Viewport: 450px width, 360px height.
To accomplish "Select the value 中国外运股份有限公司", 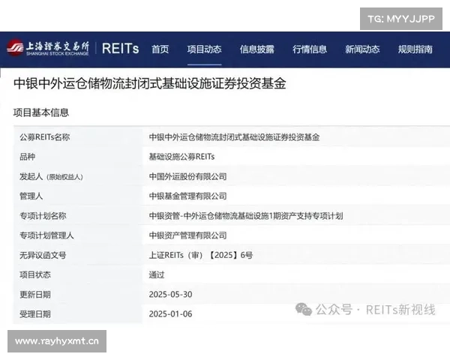I will (x=187, y=176).
